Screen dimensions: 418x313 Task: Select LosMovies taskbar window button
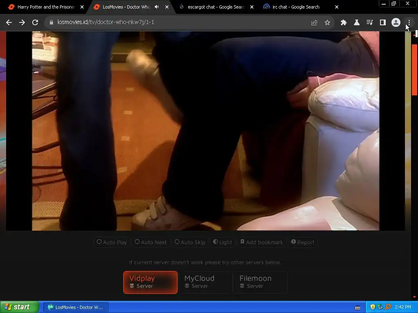[76, 307]
